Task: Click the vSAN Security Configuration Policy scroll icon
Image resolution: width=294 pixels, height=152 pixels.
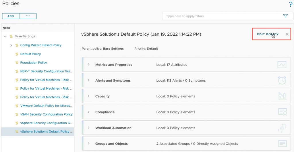Action: pyautogui.click(x=17, y=114)
